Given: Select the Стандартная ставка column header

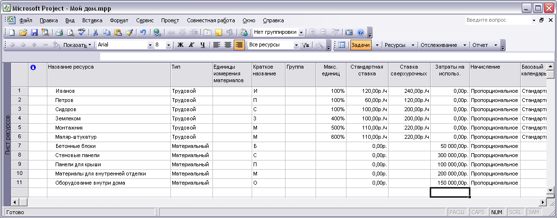Looking at the screenshot, I should (367, 74).
